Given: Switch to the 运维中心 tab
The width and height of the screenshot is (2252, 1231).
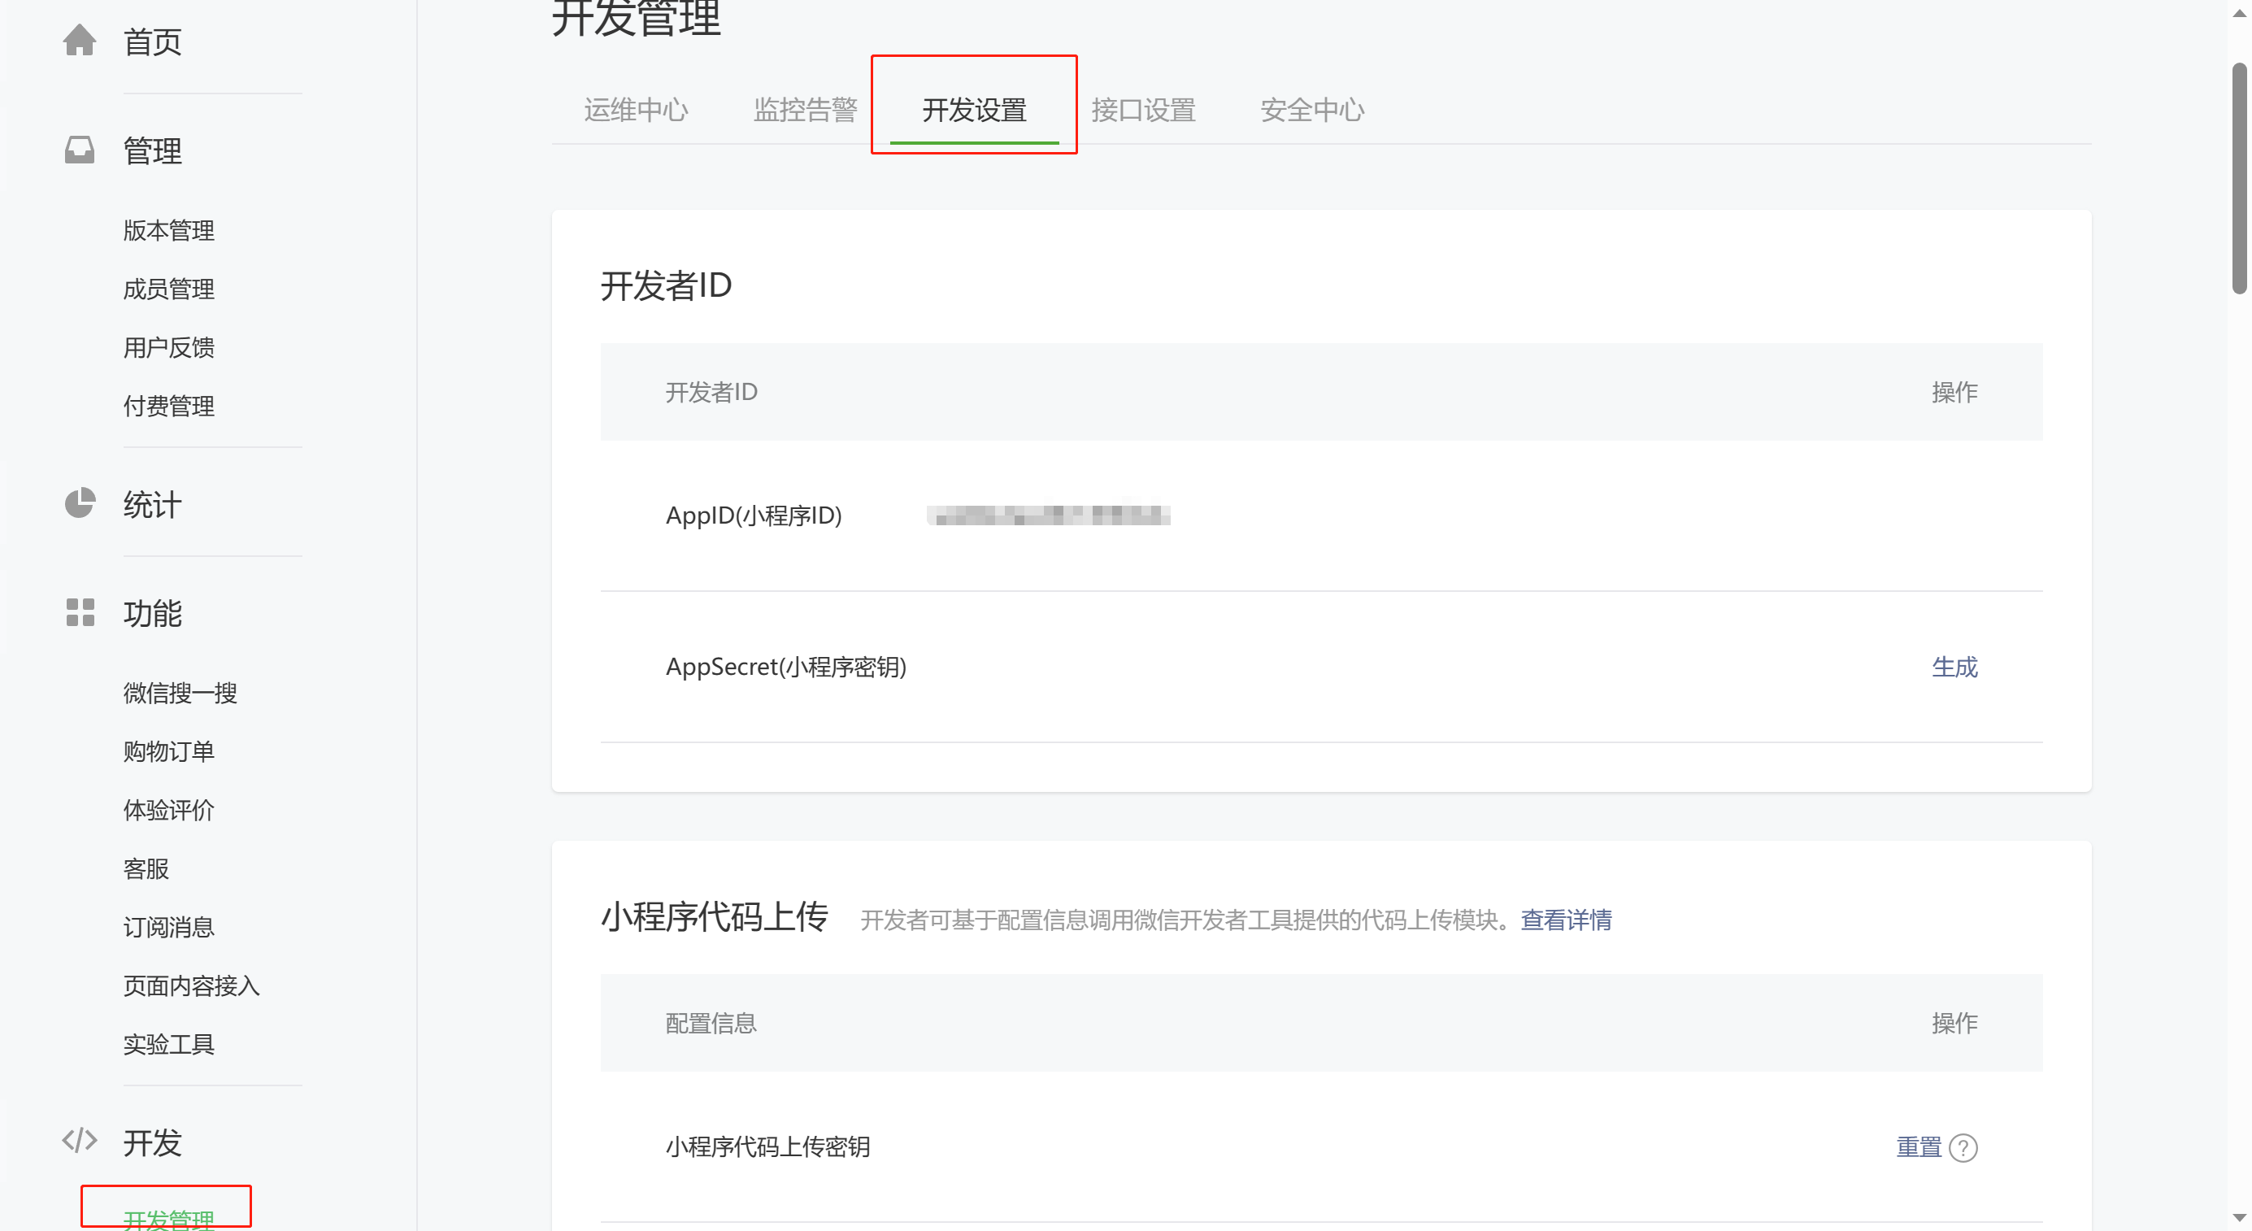Looking at the screenshot, I should pyautogui.click(x=636, y=110).
